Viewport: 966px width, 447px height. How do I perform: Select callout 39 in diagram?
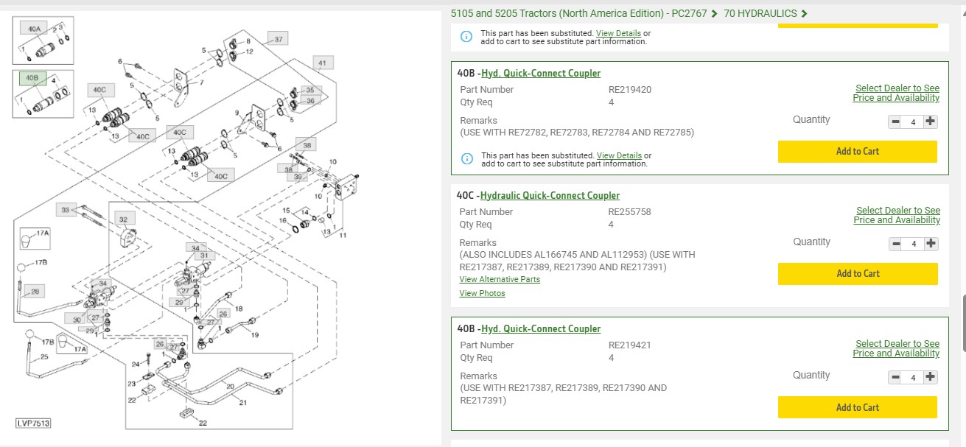[298, 177]
